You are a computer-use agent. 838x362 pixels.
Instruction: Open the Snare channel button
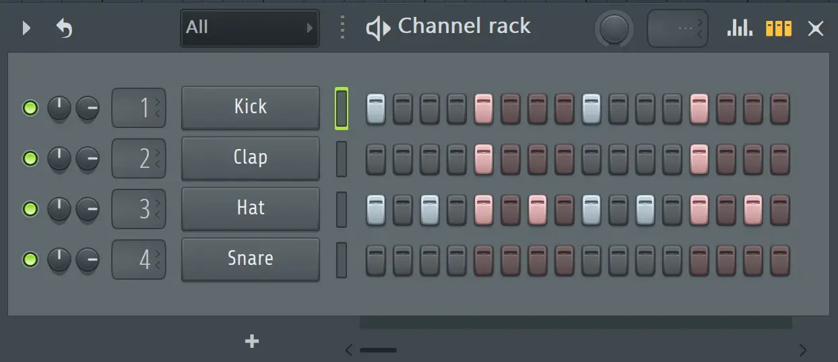251,259
